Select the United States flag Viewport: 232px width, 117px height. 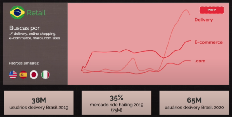[x=13, y=75]
